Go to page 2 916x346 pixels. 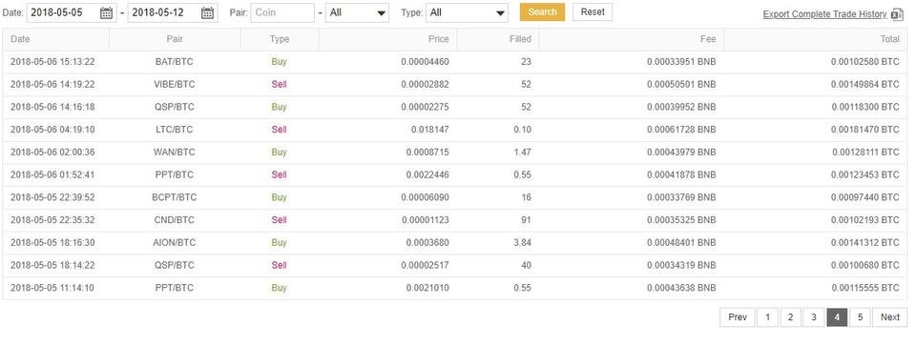coord(790,317)
